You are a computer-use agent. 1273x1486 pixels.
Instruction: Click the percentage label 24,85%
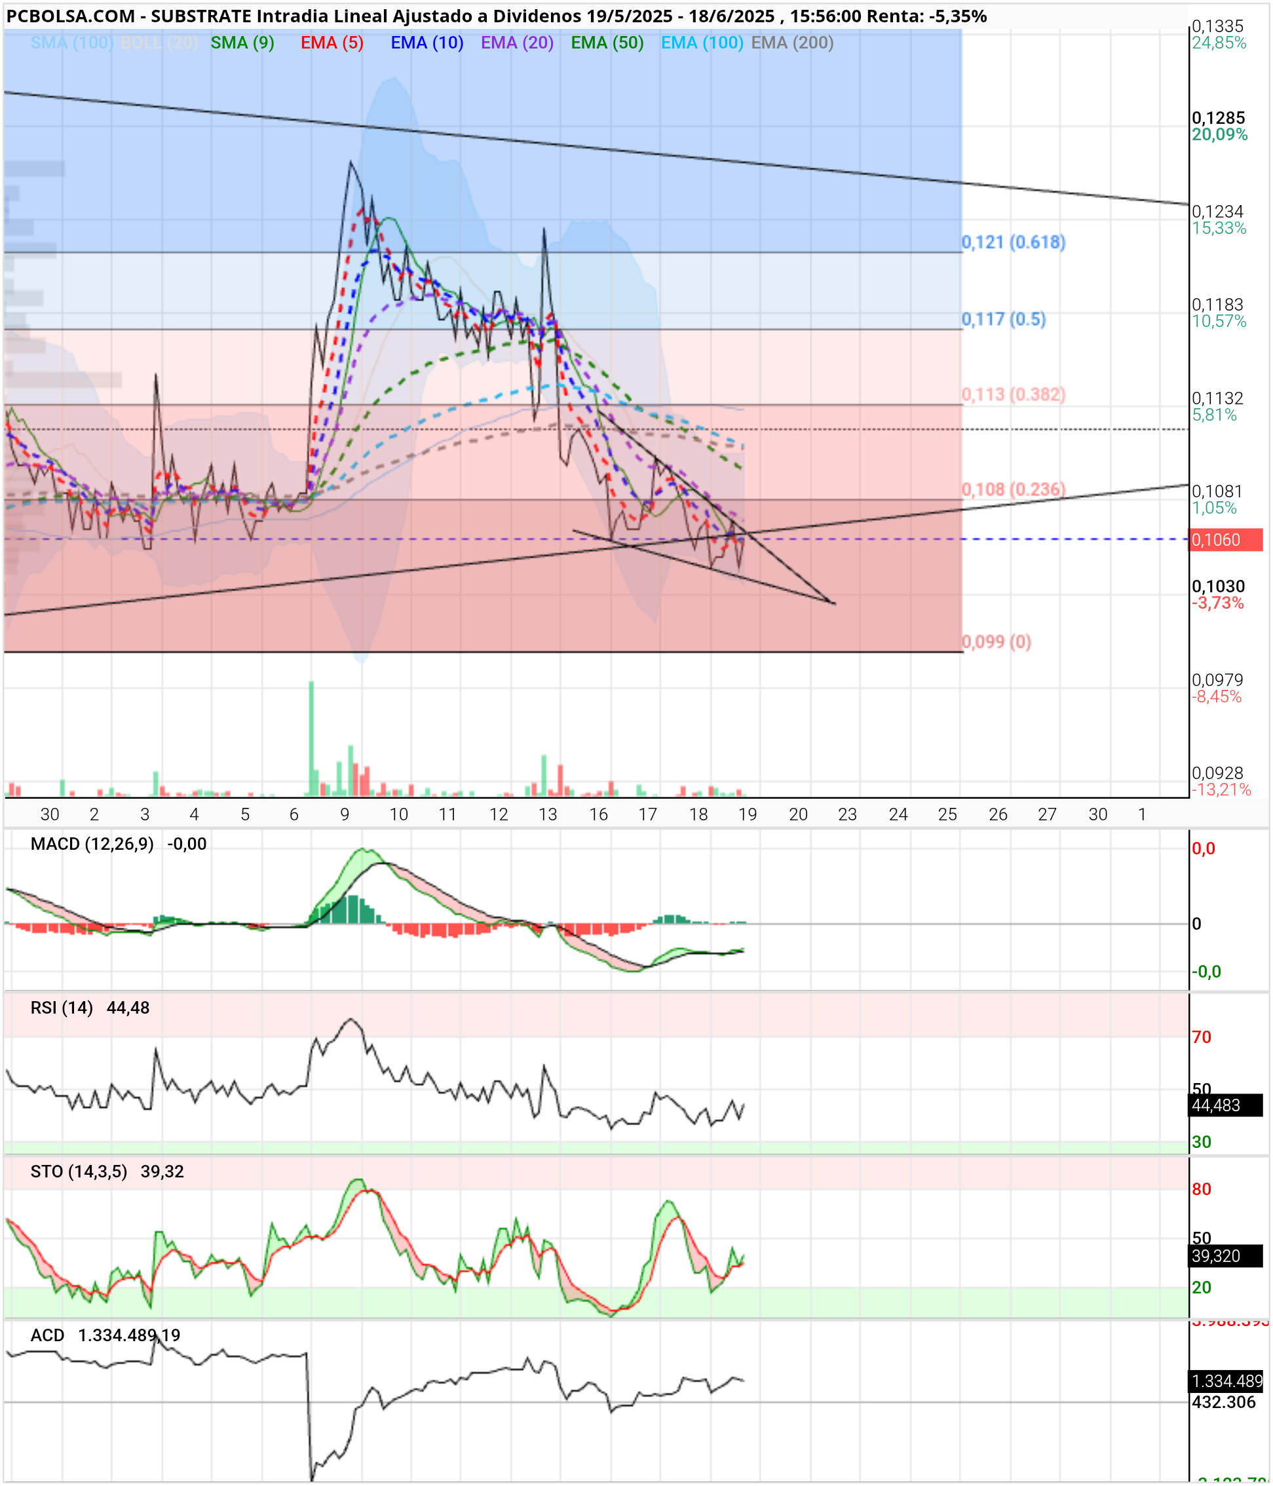(1219, 43)
